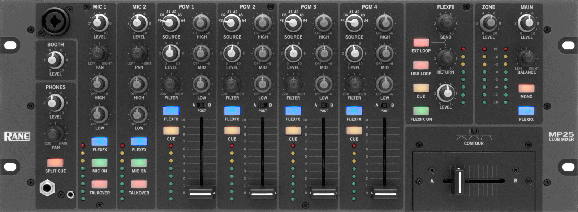
Task: Toggle the crossfader Contour switch
Action: (473, 131)
